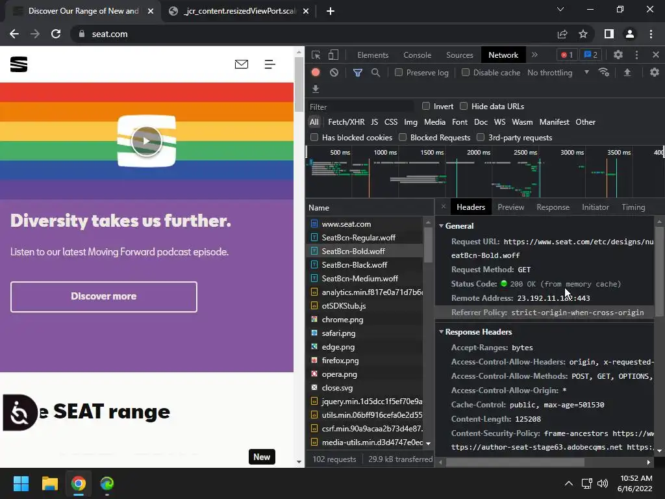665x499 pixels.
Task: Filter requests by CSS
Action: coord(390,122)
